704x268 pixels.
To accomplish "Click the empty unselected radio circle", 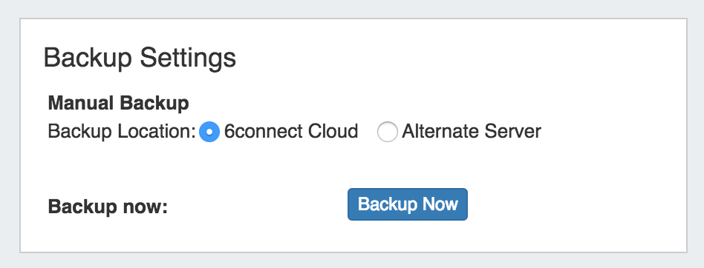I will pos(387,133).
